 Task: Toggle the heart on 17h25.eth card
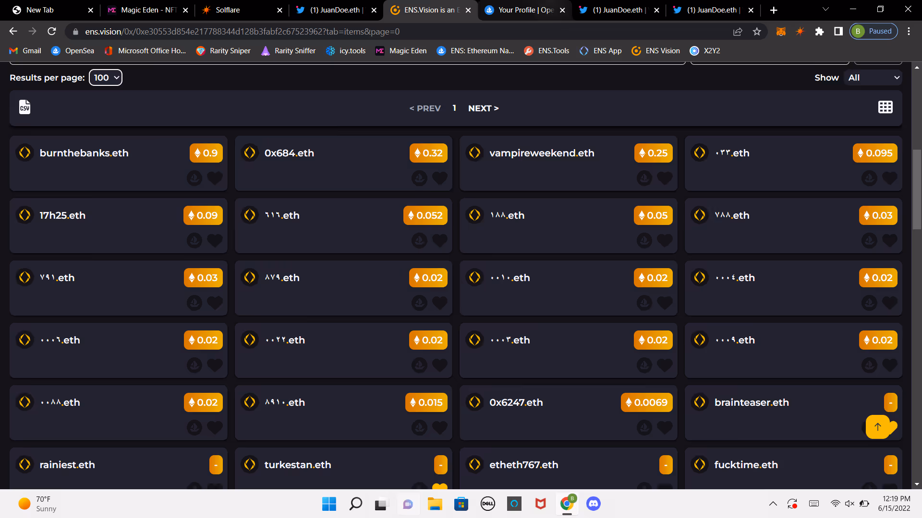tap(215, 241)
